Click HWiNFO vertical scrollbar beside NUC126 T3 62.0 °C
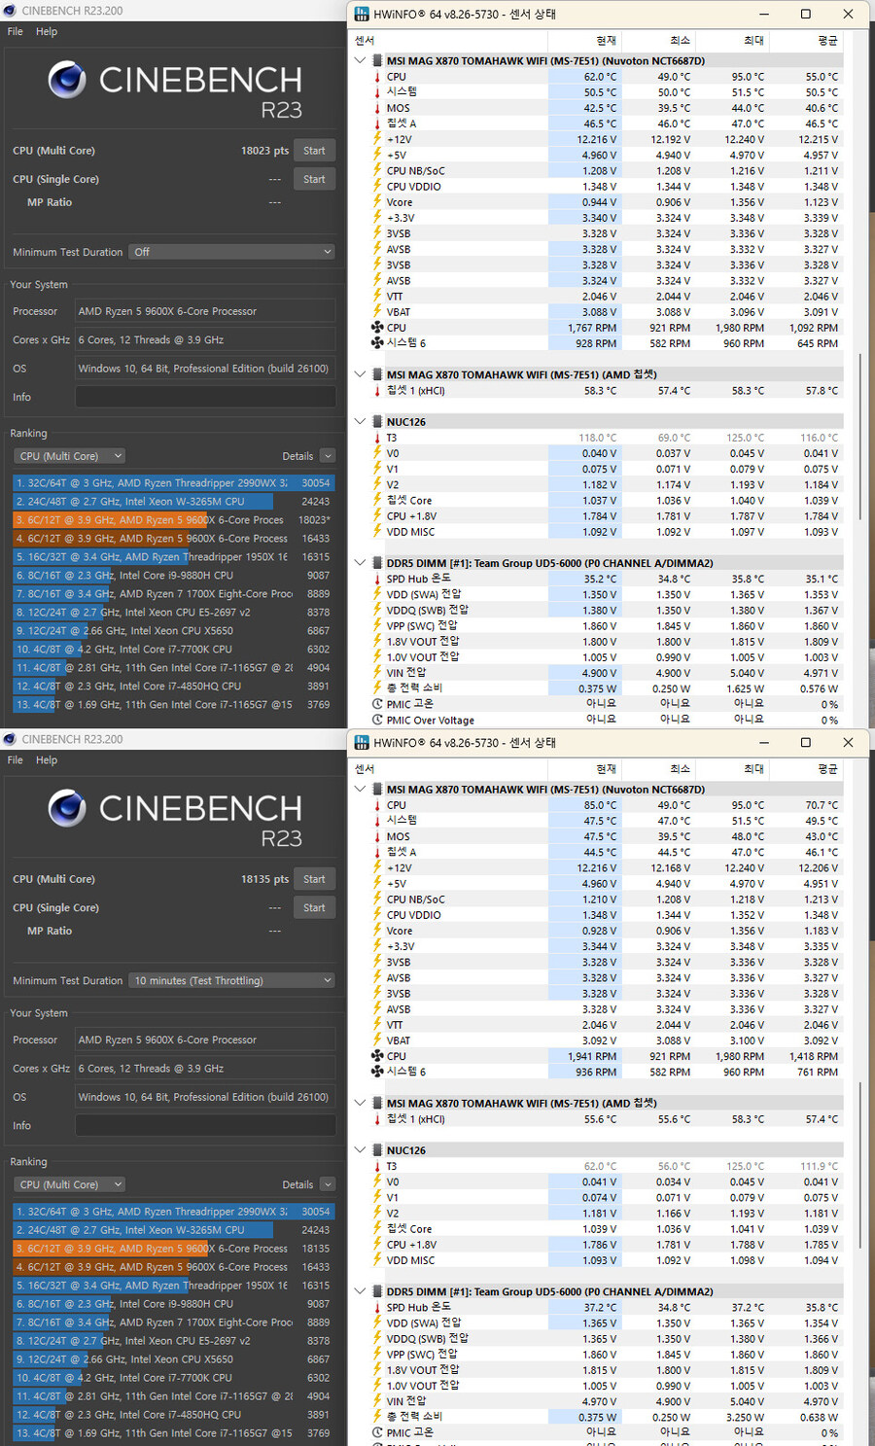The width and height of the screenshot is (875, 1446). 860,1166
